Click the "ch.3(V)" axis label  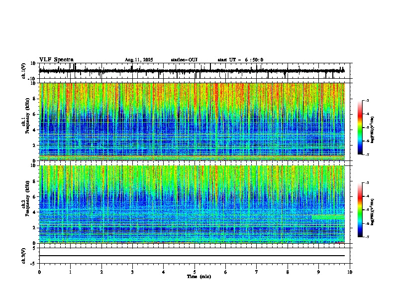(24, 256)
